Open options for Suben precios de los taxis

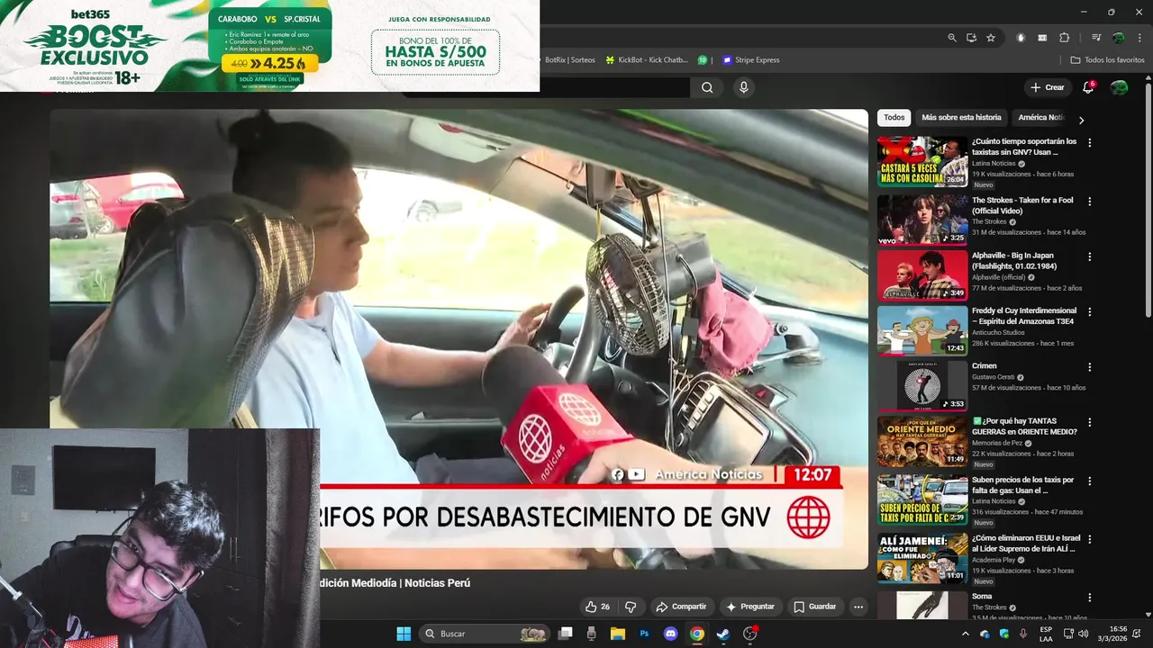click(x=1089, y=481)
